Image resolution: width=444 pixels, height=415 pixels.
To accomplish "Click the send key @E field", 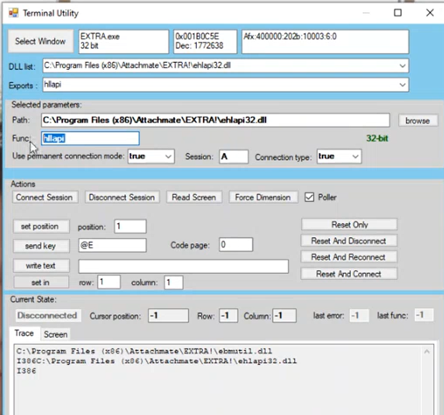I will click(x=112, y=245).
